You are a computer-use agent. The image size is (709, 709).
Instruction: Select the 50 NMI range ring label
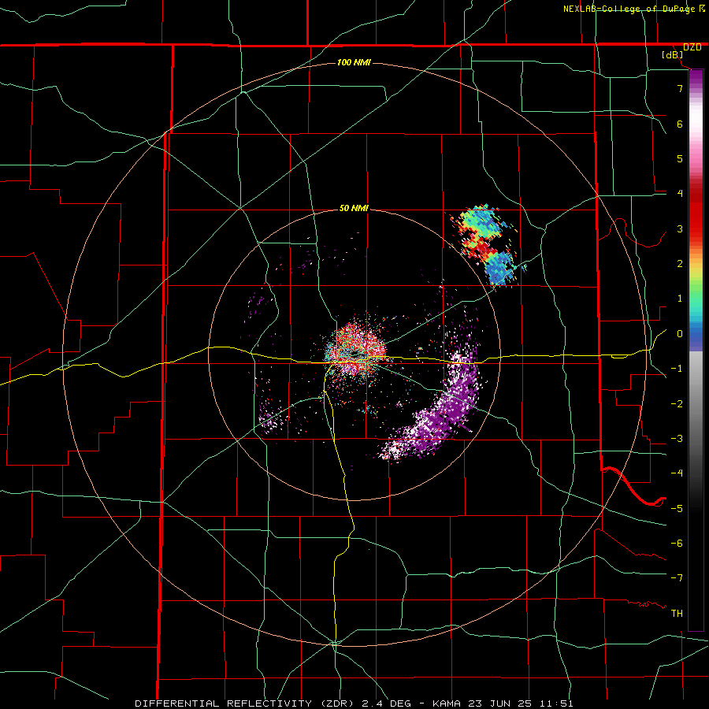[x=354, y=209]
